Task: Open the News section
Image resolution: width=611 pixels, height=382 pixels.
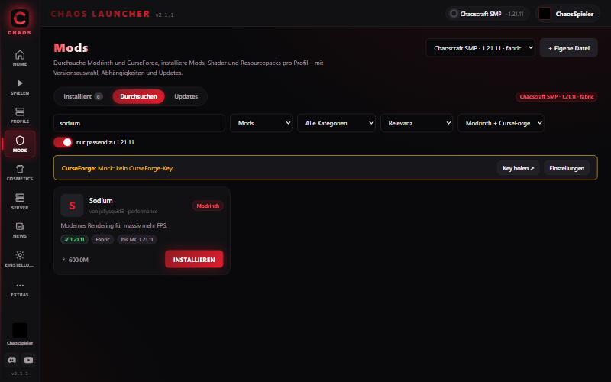Action: pos(20,230)
